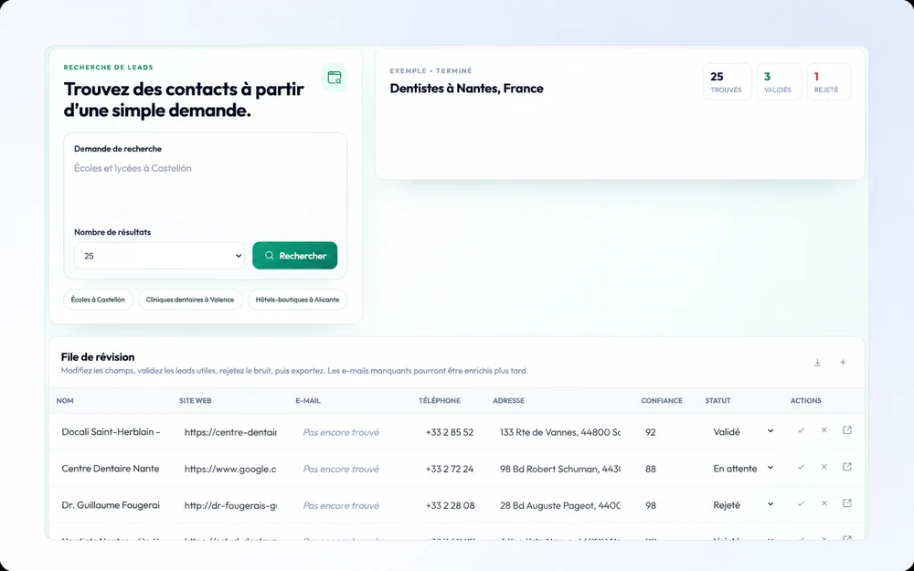Edit the +33 2 85 52 phone field
This screenshot has height=571, width=914.
pyautogui.click(x=450, y=432)
